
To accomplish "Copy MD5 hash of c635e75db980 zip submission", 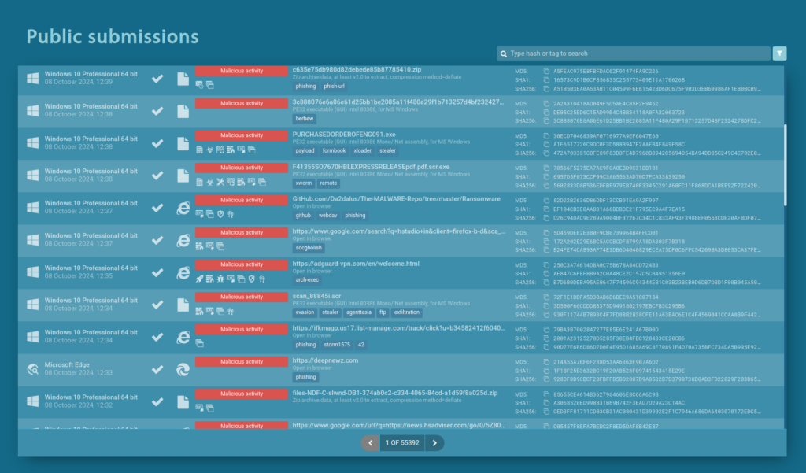I will (x=546, y=71).
